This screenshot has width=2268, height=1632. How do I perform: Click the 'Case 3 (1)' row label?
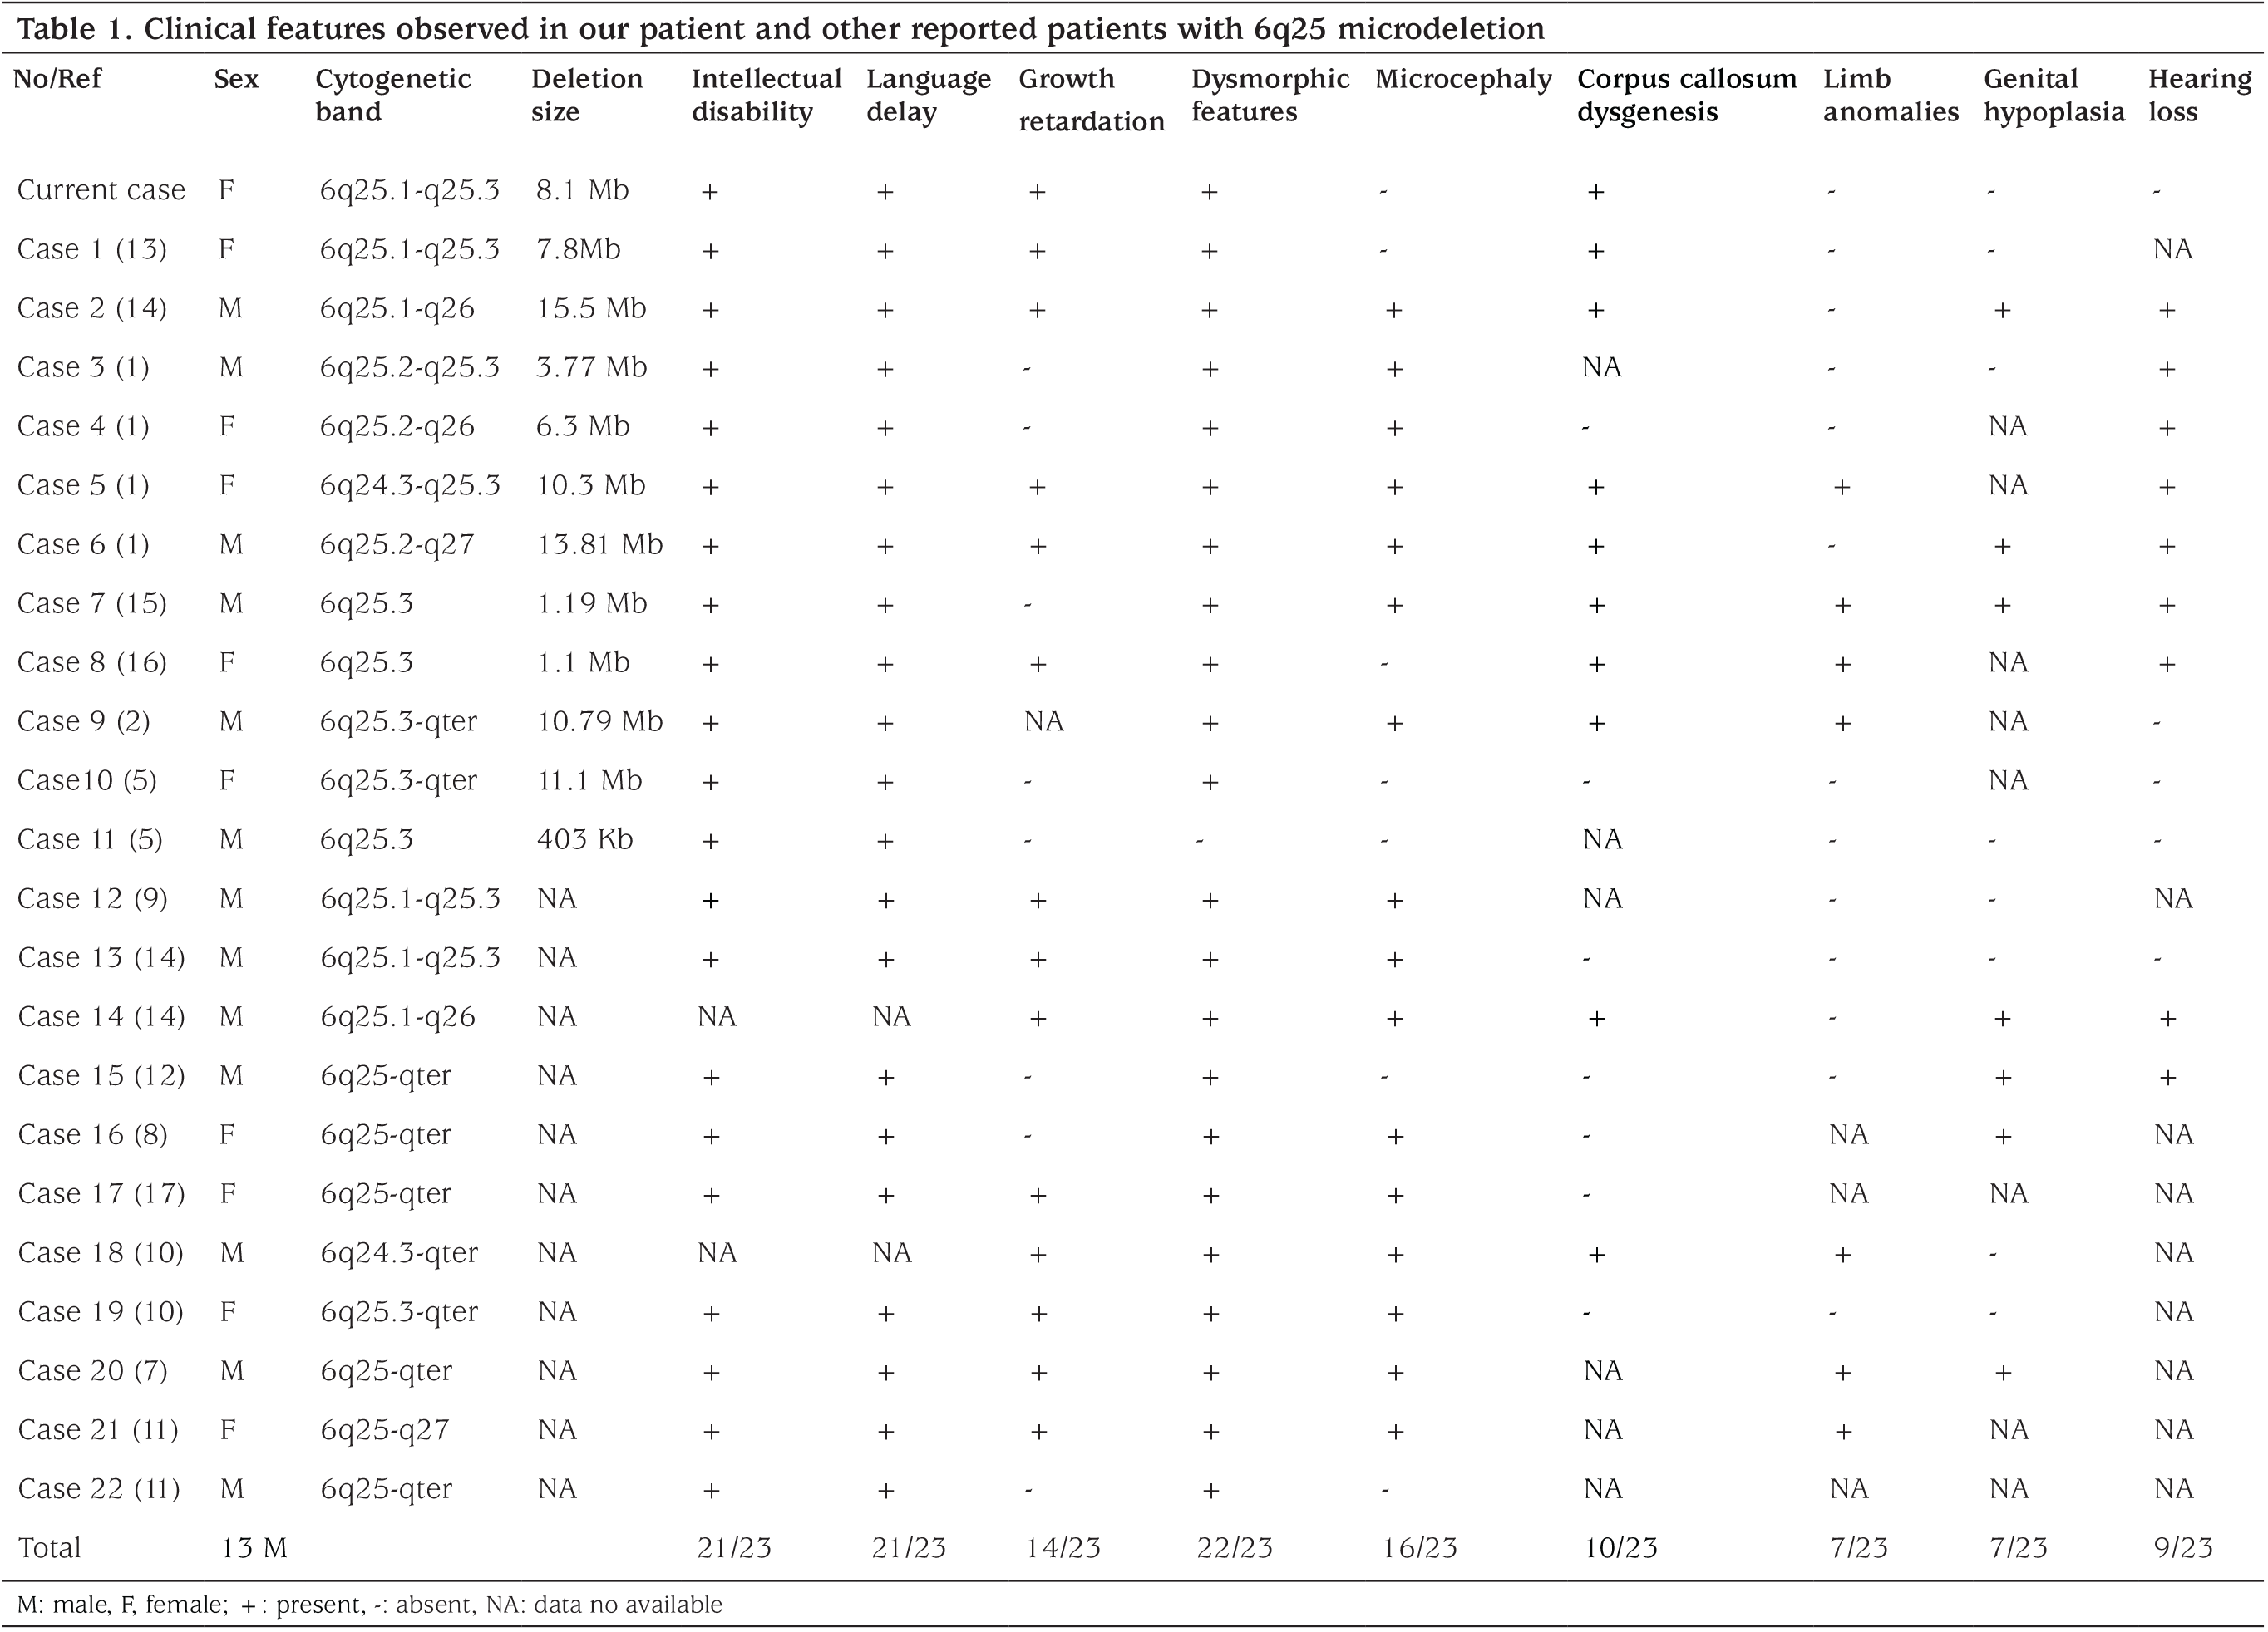[83, 366]
